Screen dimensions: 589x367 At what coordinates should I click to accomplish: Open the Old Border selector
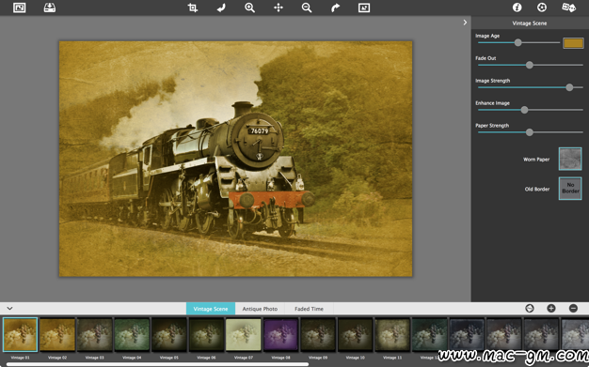pyautogui.click(x=570, y=188)
